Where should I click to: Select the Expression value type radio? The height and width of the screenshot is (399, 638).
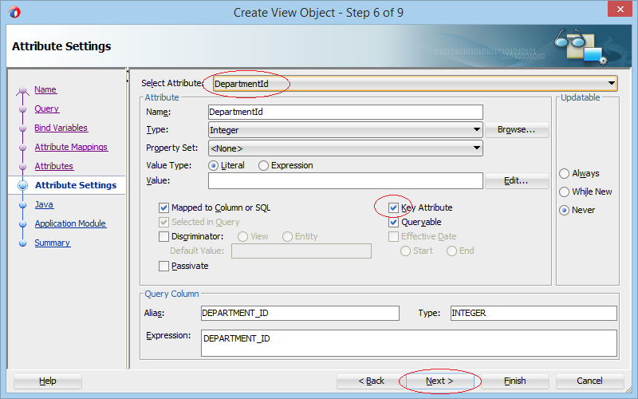263,166
